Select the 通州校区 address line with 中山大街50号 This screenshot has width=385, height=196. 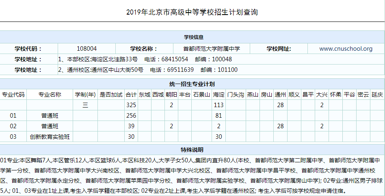coord(148,70)
